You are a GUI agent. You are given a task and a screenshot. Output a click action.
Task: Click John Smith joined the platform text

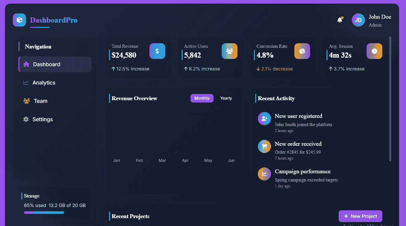304,124
